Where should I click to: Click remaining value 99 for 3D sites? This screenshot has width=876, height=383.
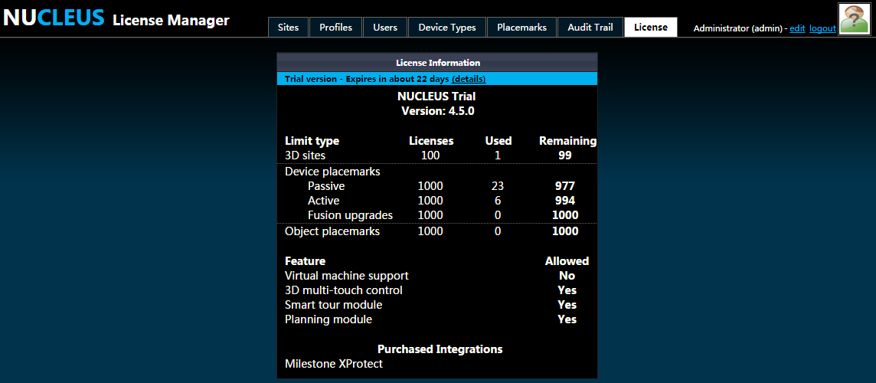[565, 155]
